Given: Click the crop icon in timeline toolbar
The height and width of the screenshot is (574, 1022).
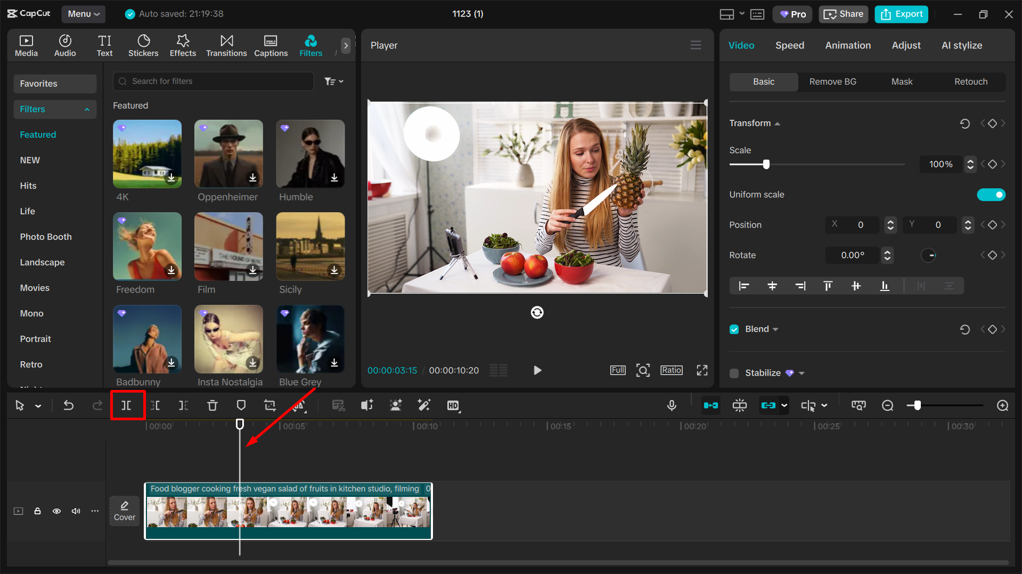Looking at the screenshot, I should coord(270,405).
